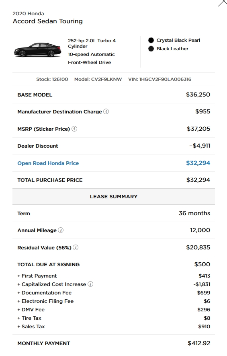Click the MONTHLY PAYMENT amount $412.92
The width and height of the screenshot is (227, 356).
click(x=199, y=343)
